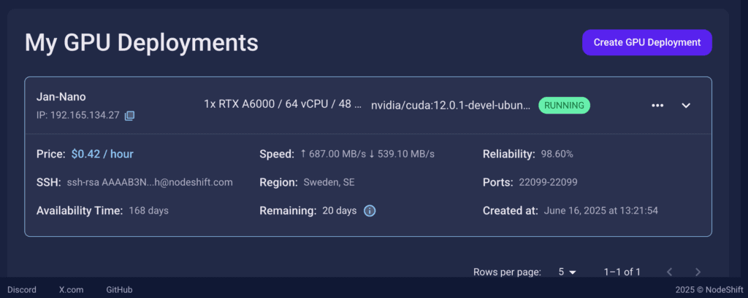The image size is (748, 298).
Task: Open the GitHub footer link
Action: [x=119, y=289]
